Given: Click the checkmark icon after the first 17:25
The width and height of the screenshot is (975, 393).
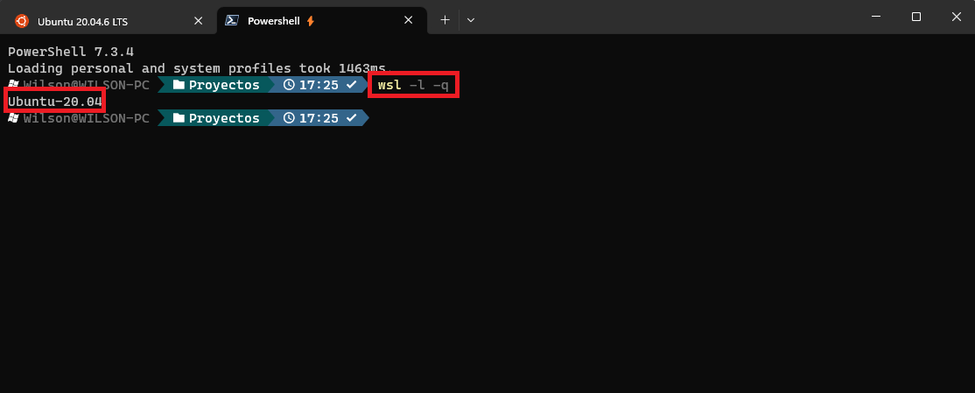Looking at the screenshot, I should tap(351, 85).
